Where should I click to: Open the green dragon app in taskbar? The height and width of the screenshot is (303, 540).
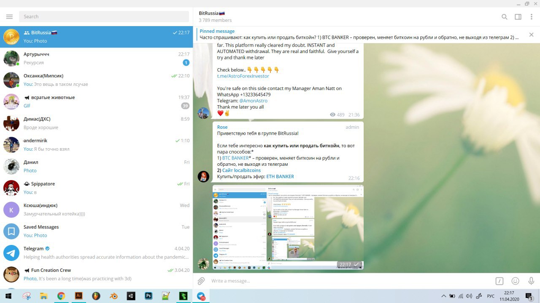click(183, 296)
